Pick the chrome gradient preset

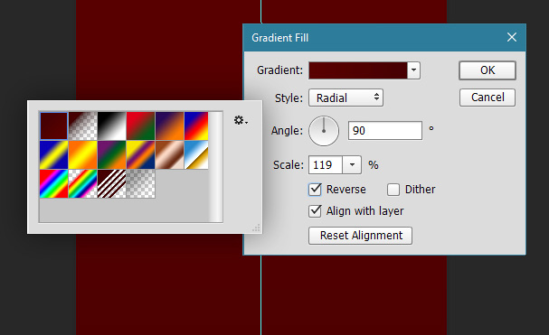click(196, 155)
